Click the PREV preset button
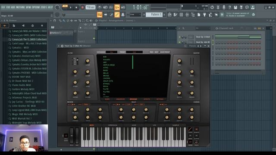276x155 pixels. [x=151, y=52]
